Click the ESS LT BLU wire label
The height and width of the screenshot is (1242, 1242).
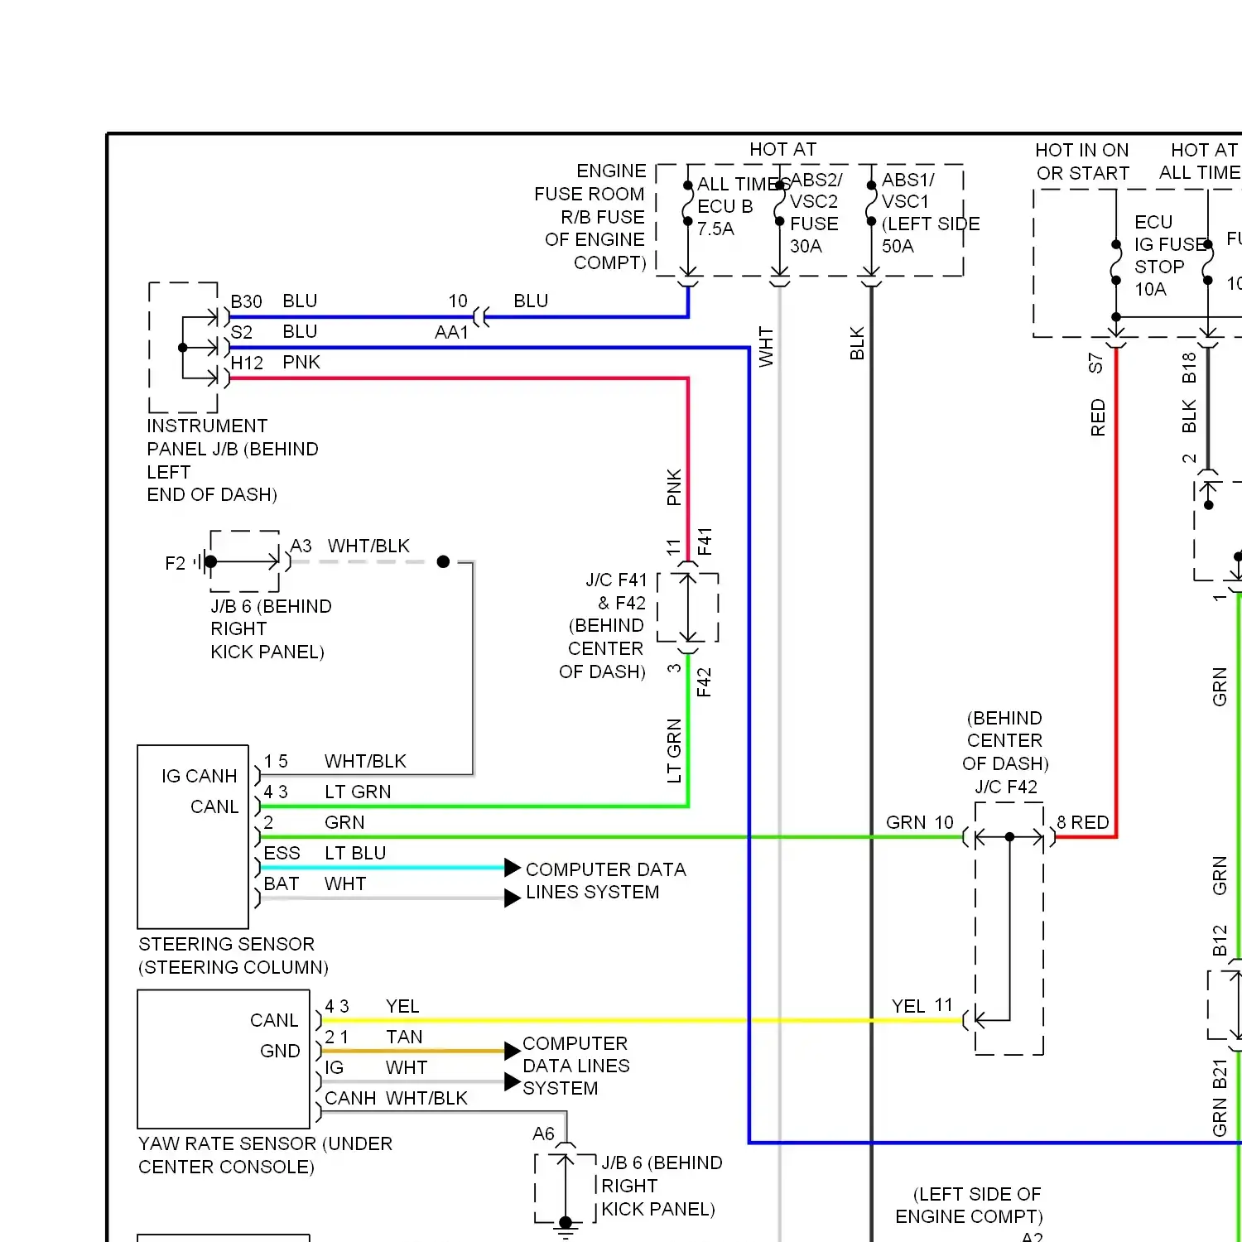point(325,853)
